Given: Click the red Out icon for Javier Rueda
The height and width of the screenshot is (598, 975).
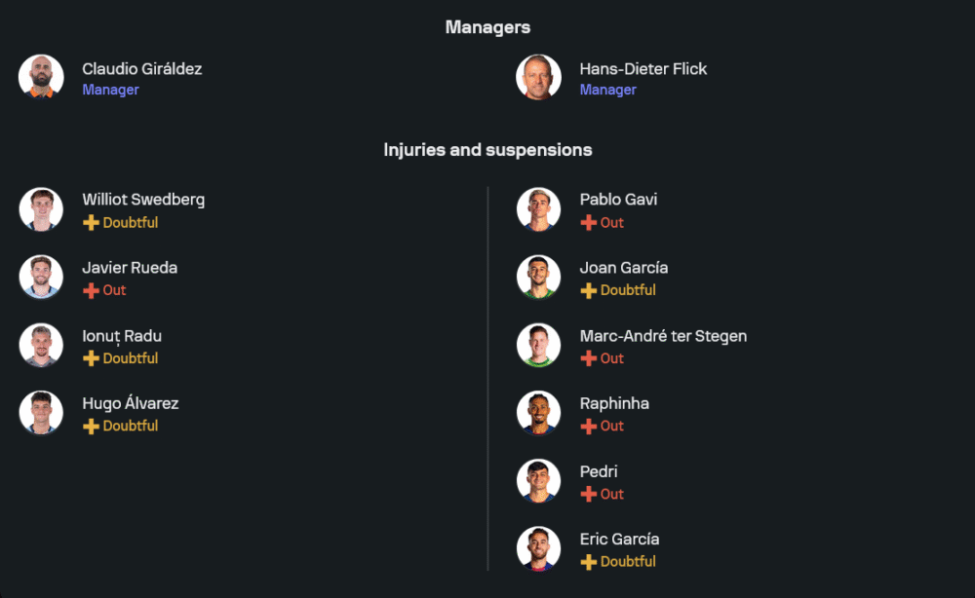Looking at the screenshot, I should (91, 290).
